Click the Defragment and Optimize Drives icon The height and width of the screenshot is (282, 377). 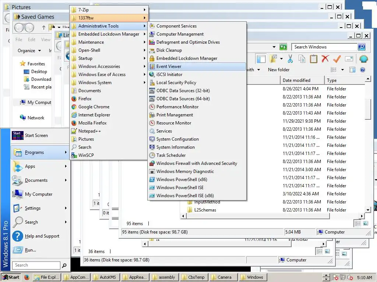(x=152, y=42)
